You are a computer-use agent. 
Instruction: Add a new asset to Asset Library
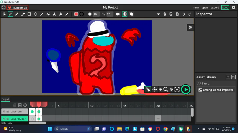[x=228, y=77]
